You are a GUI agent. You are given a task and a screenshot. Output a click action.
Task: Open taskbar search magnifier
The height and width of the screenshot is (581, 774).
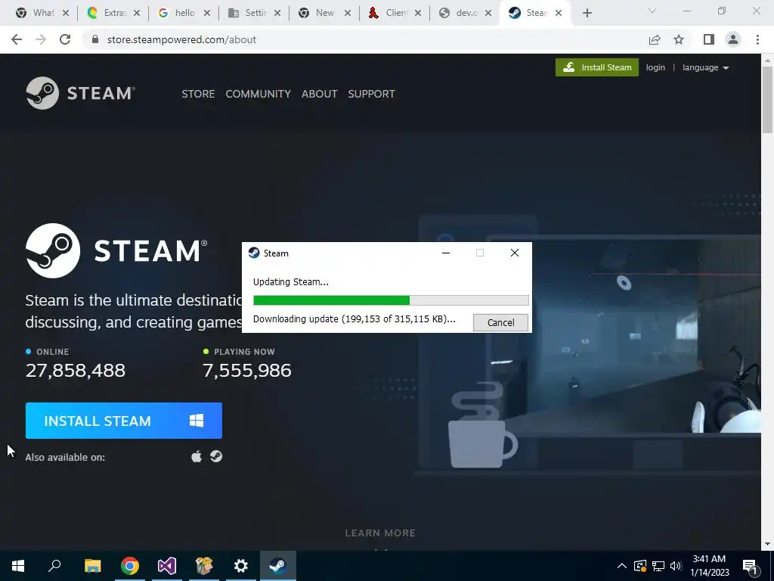click(54, 566)
